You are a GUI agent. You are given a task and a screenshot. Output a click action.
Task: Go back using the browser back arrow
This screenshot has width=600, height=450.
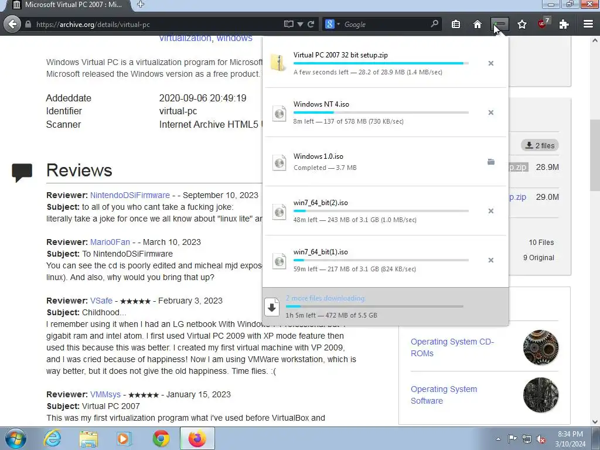point(12,24)
